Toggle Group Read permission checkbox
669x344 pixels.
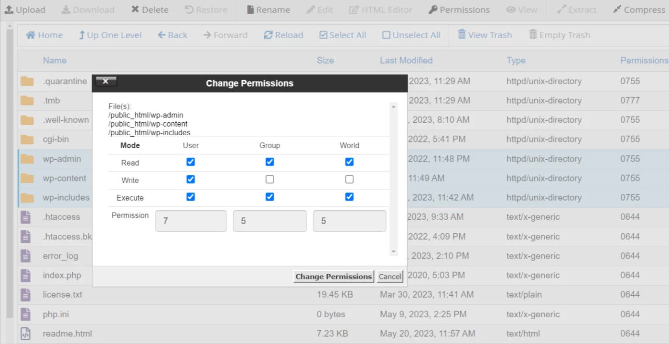coord(270,162)
